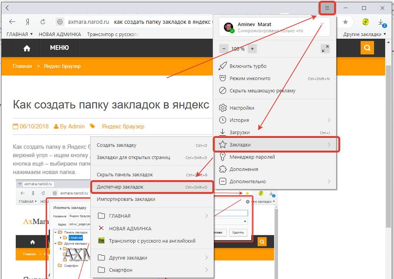The width and height of the screenshot is (394, 279).
Task: Click the site globe icon in address bar
Action: [x=60, y=22]
